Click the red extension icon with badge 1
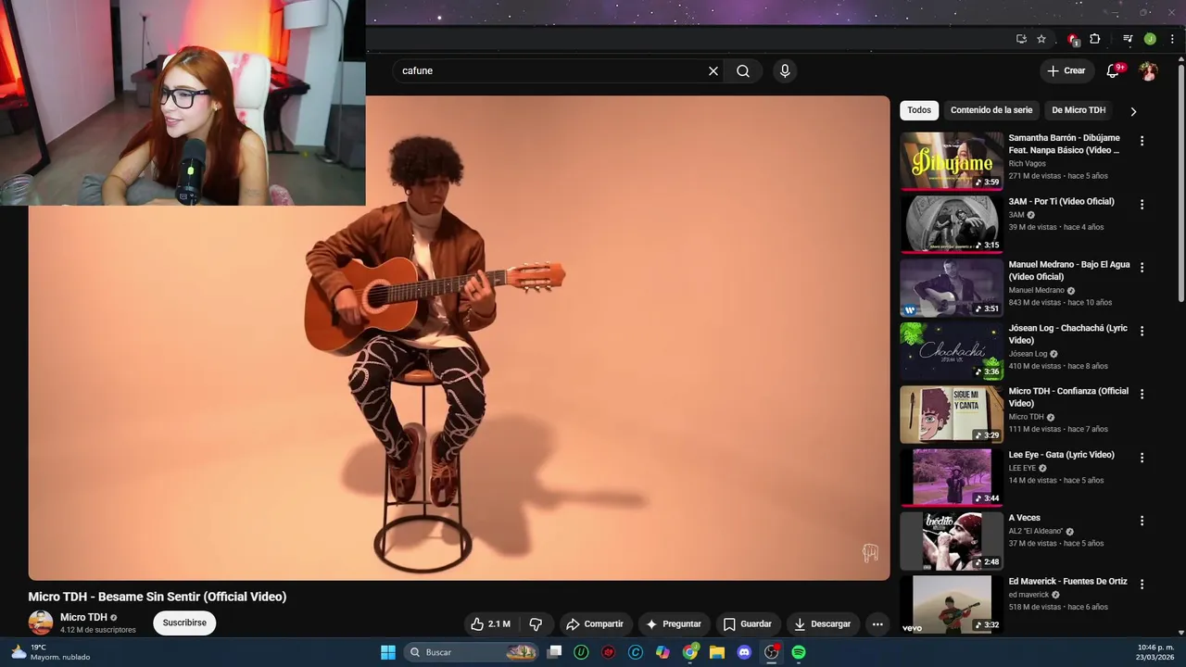 [x=1073, y=39]
